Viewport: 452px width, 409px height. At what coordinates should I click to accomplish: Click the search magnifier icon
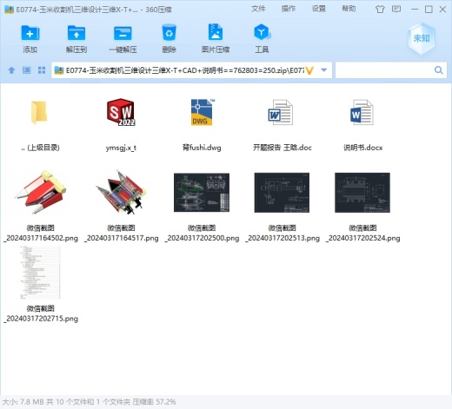438,70
